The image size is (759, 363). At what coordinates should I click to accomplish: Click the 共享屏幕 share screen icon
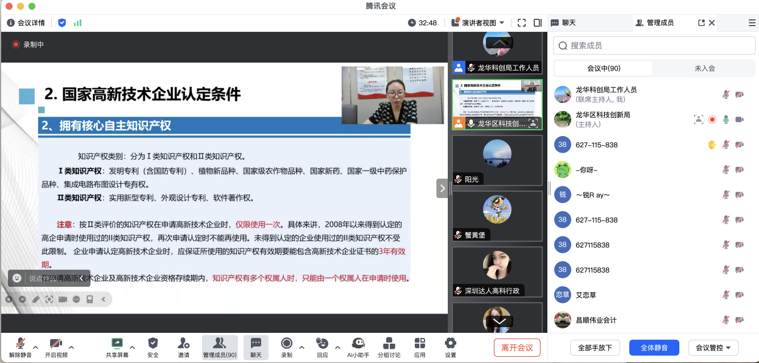tap(117, 343)
